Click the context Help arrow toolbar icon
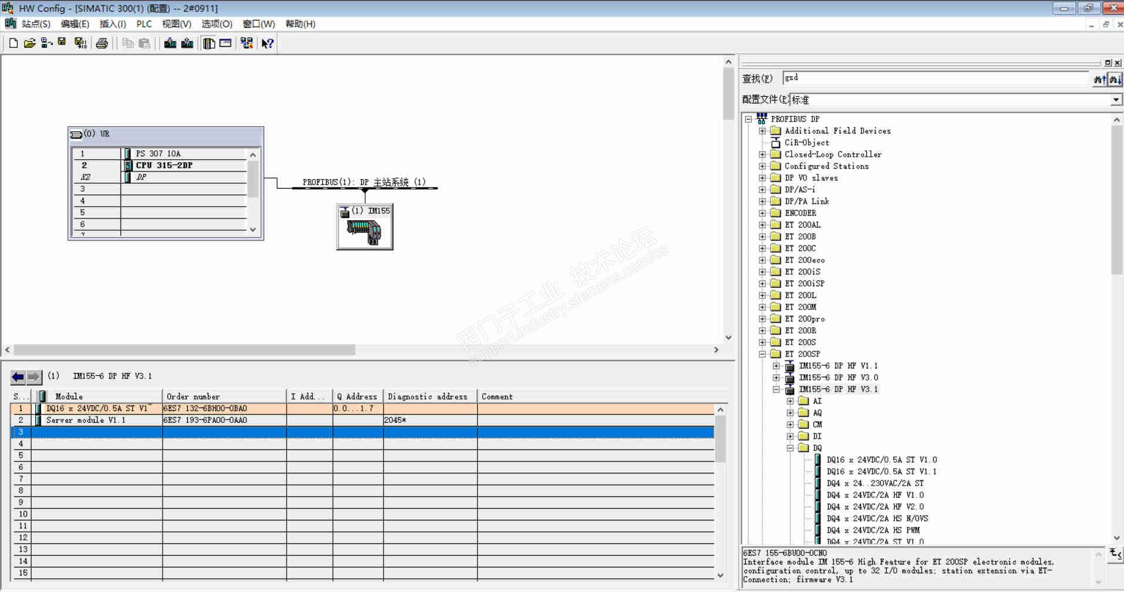Screen dimensions: 1124x592 coord(268,43)
